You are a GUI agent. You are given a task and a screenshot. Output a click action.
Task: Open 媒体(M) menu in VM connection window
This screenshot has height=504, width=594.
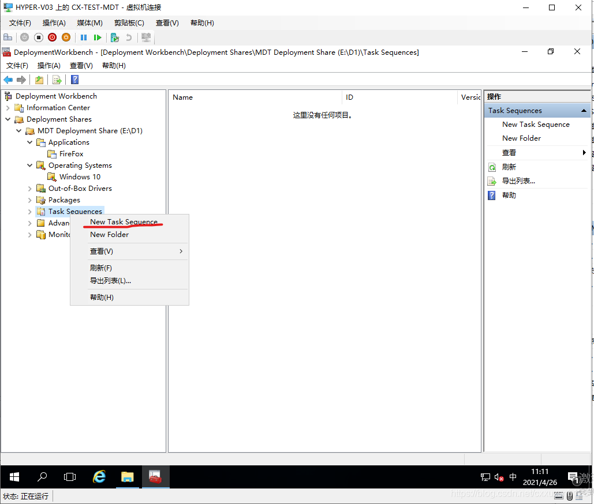(x=90, y=23)
